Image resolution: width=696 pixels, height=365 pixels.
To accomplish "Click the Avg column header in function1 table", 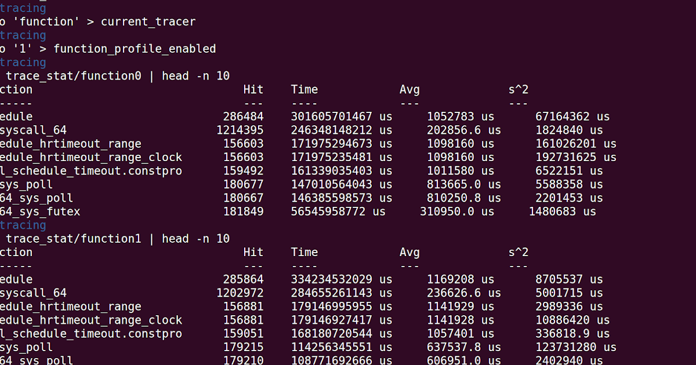I will (x=409, y=252).
